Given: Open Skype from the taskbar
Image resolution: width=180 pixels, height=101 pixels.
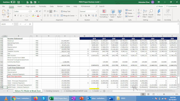Looking at the screenshot, I should (43, 98).
